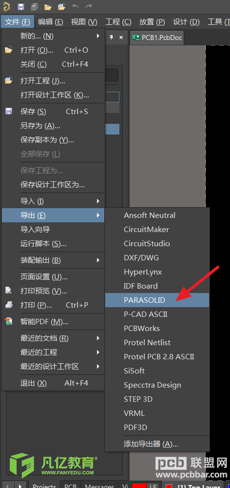Click the Open Project icon in the top toolbar
The image size is (230, 488).
click(x=62, y=6)
